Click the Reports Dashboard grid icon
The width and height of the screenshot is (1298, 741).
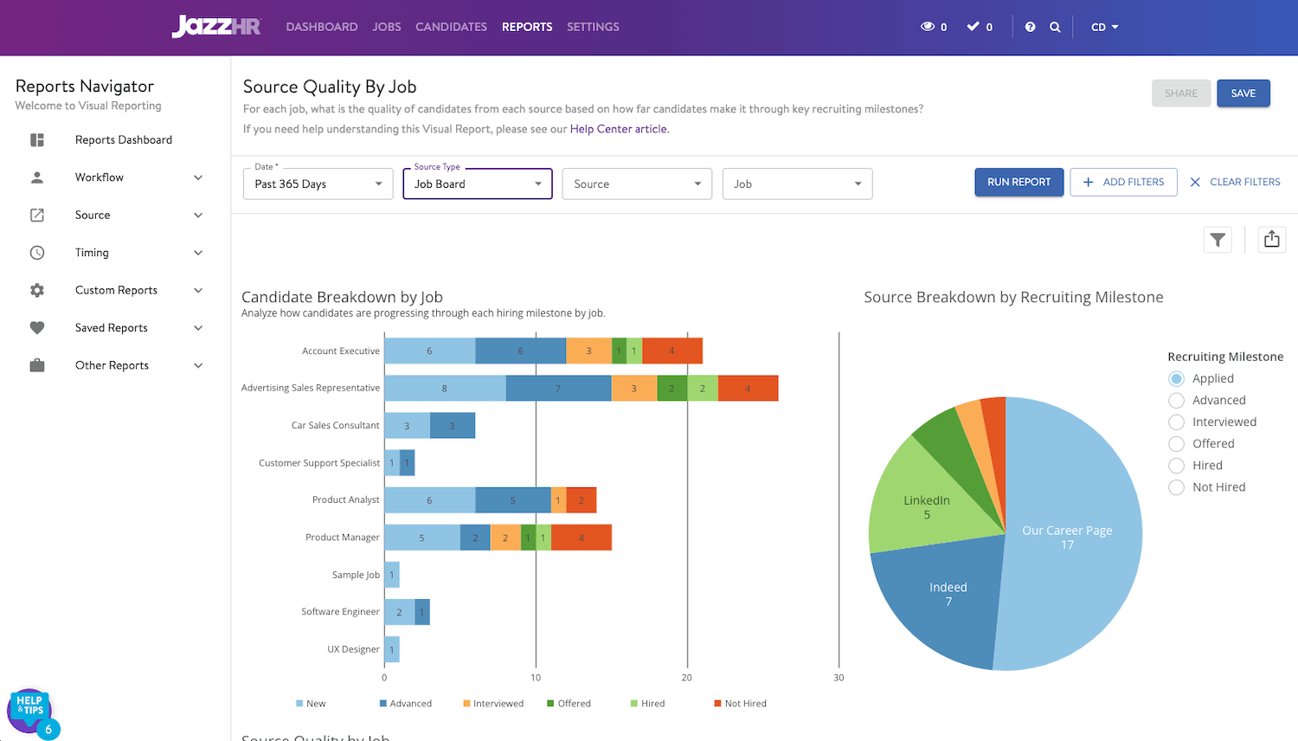pyautogui.click(x=37, y=140)
